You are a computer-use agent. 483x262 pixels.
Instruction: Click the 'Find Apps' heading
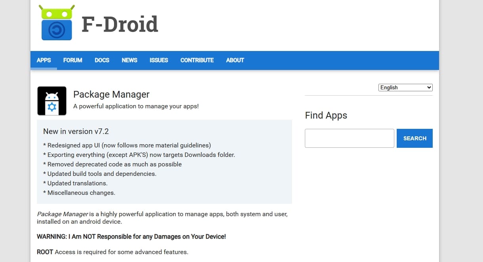[326, 115]
